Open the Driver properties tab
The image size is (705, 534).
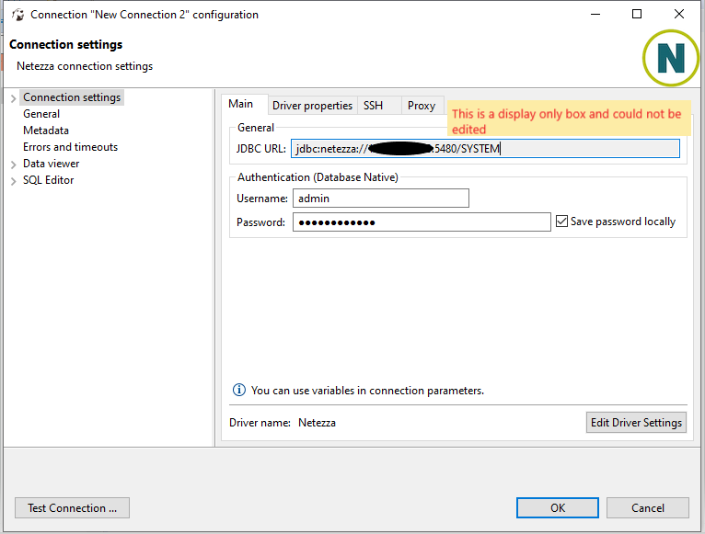tap(313, 106)
